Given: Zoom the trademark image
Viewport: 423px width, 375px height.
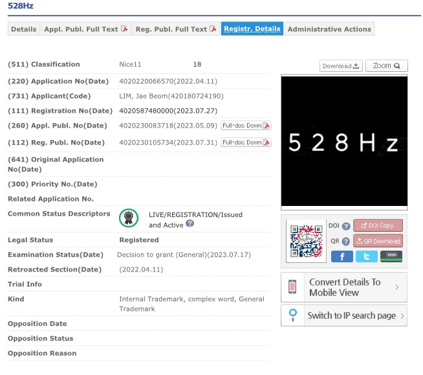Looking at the screenshot, I should tap(387, 66).
